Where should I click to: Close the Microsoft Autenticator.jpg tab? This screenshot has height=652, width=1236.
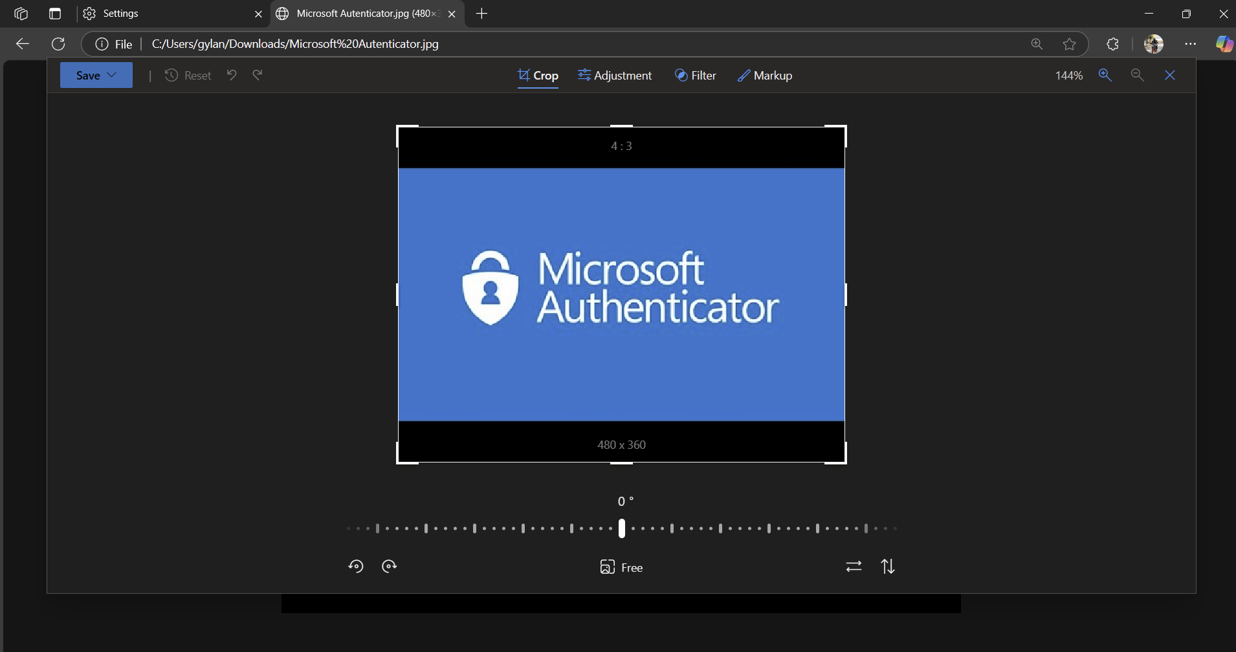[x=452, y=14]
